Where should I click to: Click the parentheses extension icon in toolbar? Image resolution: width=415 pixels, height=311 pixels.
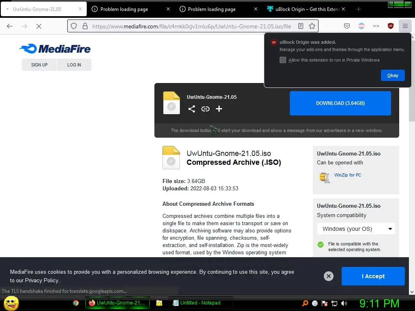pos(376,26)
